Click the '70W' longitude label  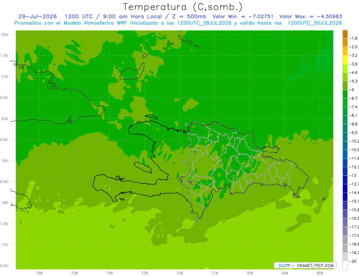tap(250, 273)
